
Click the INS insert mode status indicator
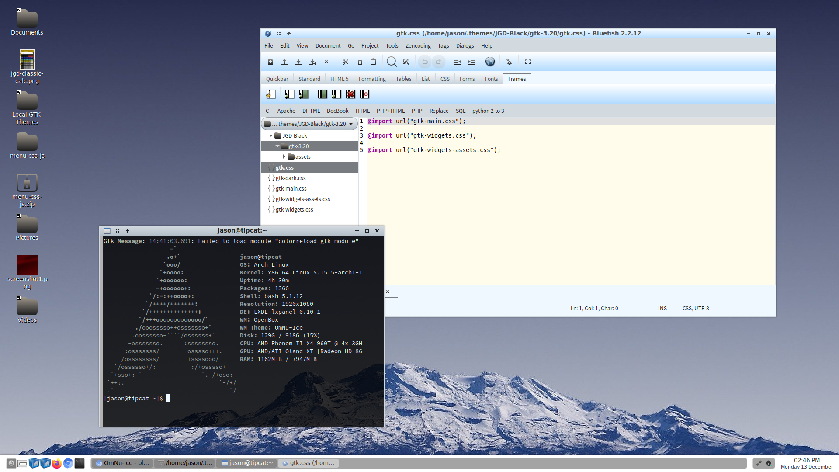coord(662,309)
